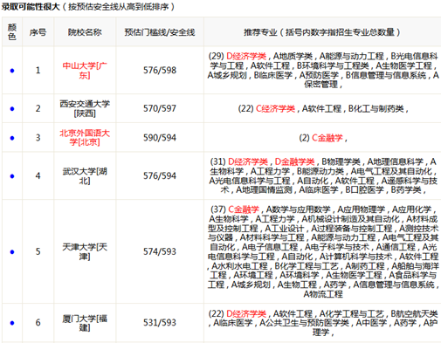Click red C金融学 in 天津大学 row
Image resolution: width=441 pixels, height=343 pixels.
[x=244, y=209]
